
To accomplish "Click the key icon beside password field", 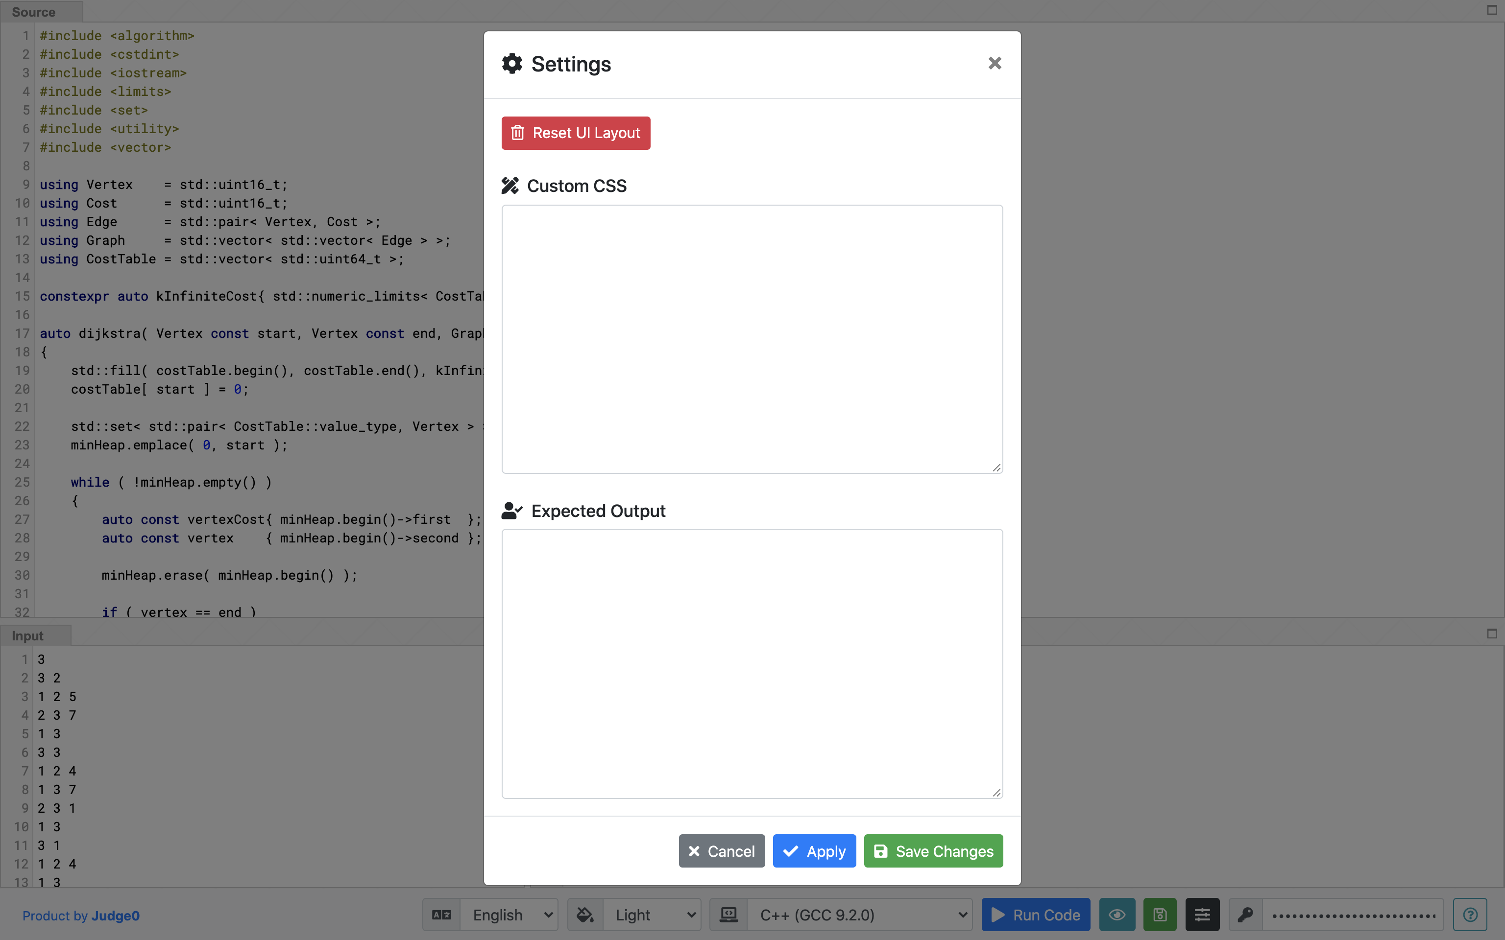I will pos(1246,915).
